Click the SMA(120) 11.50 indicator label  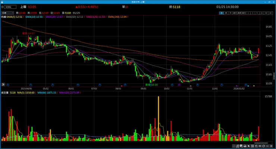coord(95,17)
